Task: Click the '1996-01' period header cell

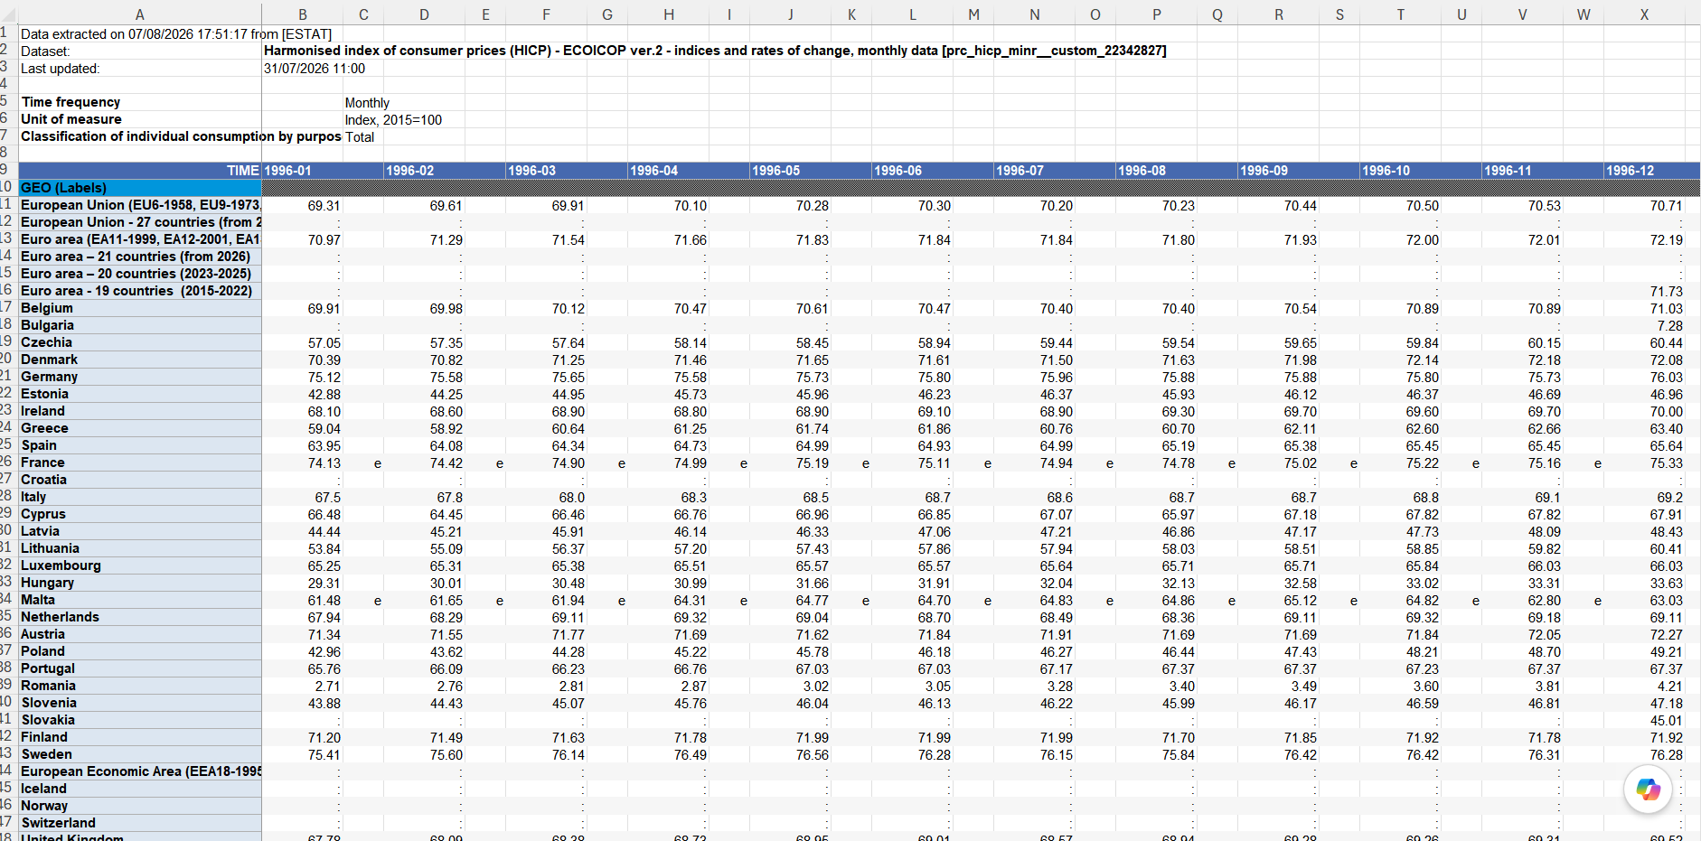Action: tap(303, 171)
